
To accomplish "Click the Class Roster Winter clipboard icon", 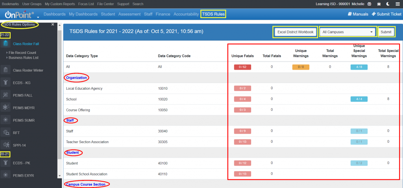I will (x=6, y=70).
